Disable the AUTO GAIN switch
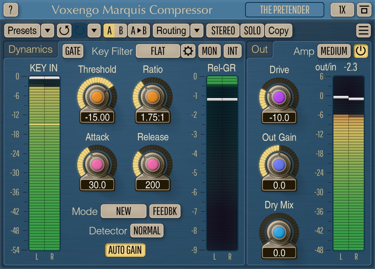 point(125,250)
